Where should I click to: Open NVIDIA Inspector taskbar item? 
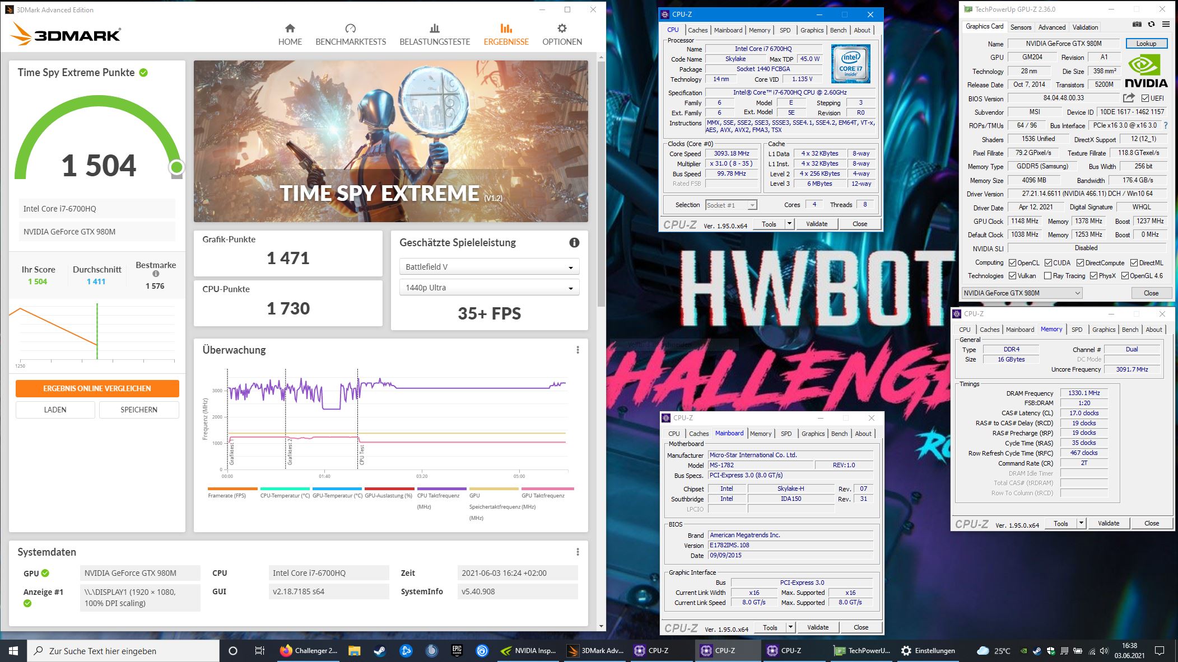[529, 651]
